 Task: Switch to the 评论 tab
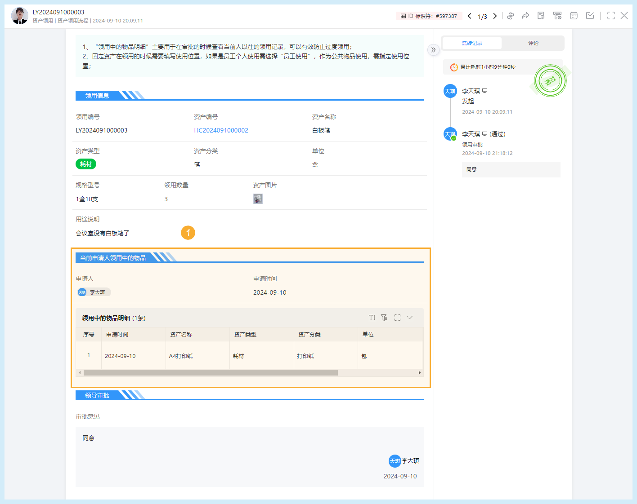click(x=533, y=43)
